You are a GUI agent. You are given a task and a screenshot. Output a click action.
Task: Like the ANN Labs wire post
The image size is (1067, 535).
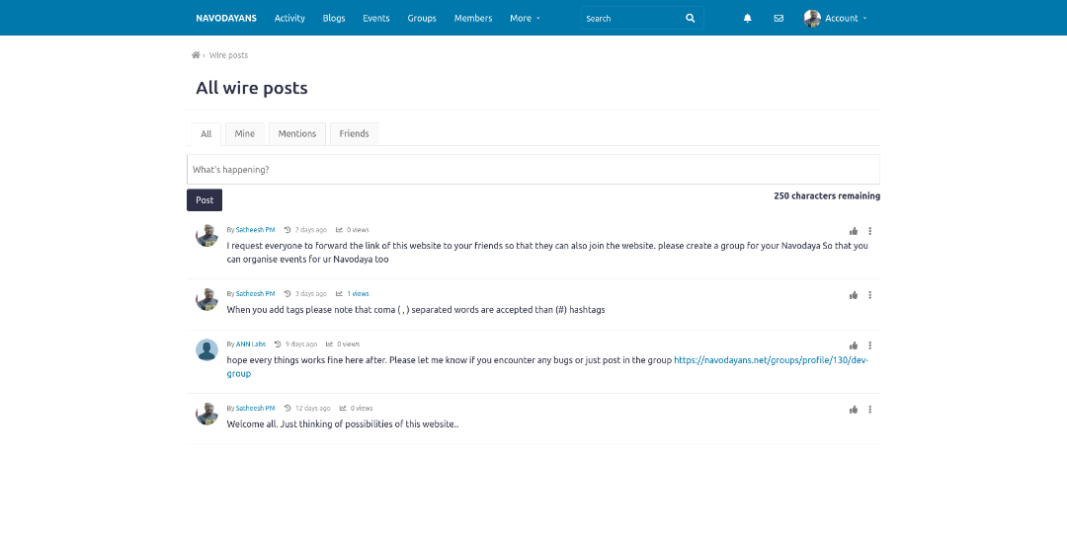click(854, 345)
